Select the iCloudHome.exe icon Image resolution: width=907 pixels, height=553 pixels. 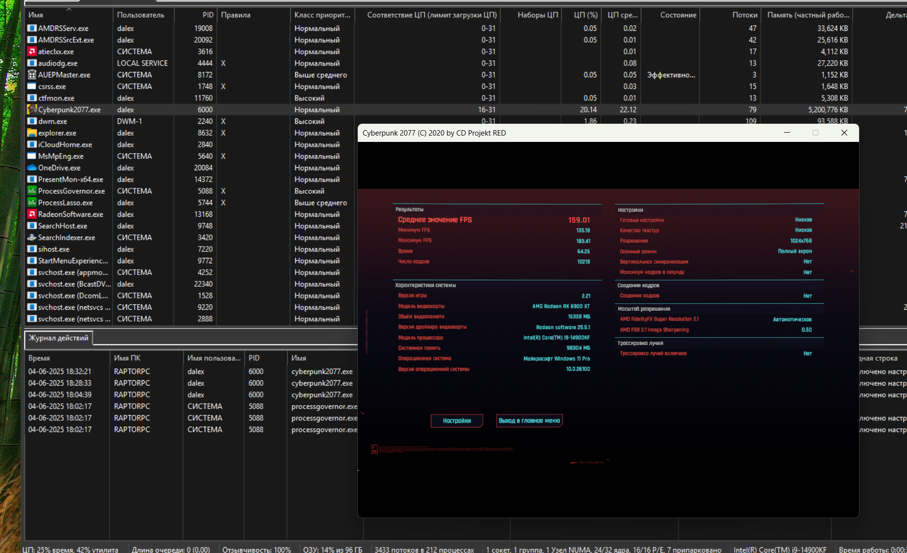[32, 144]
